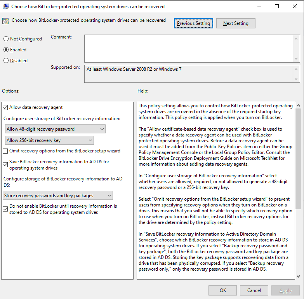
Task: Select the Not Configured radio button
Action: [x=6, y=39]
